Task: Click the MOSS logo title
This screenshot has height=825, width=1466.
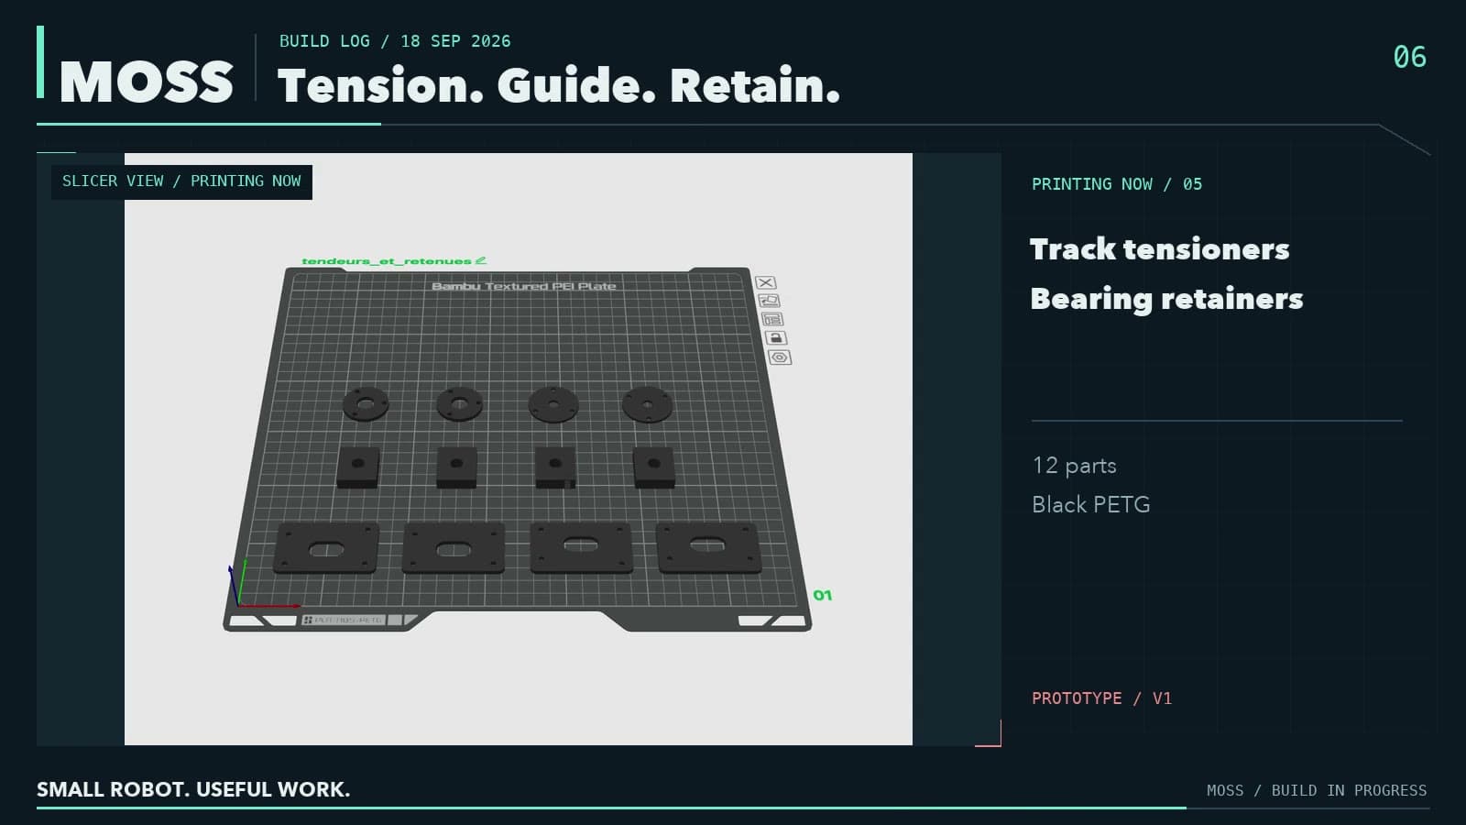Action: pyautogui.click(x=147, y=82)
